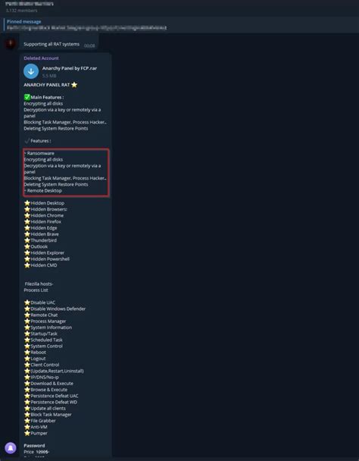Click the Pinned message label
Viewport: 359px width, 461px height.
(x=23, y=21)
